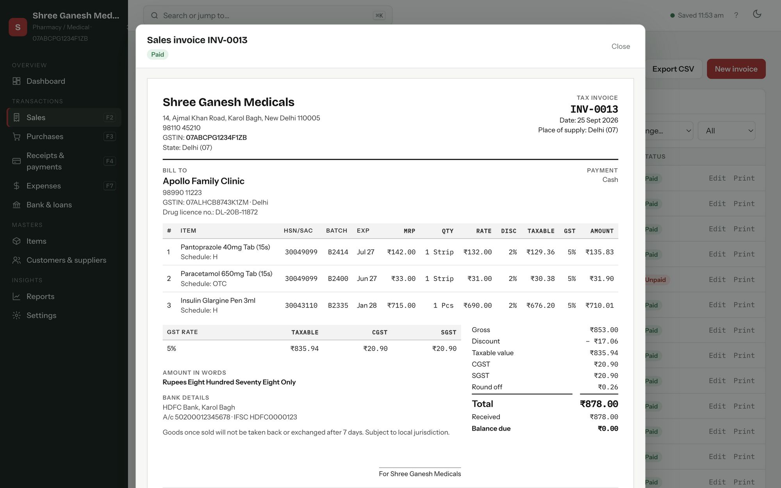
Task: Click the Shree Ganesh company avatar
Action: click(18, 27)
